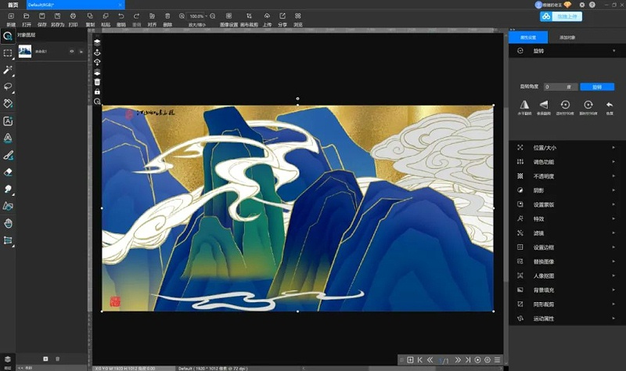Hide the layer using its eye icon
Screen dimensions: 626x371
(x=71, y=52)
